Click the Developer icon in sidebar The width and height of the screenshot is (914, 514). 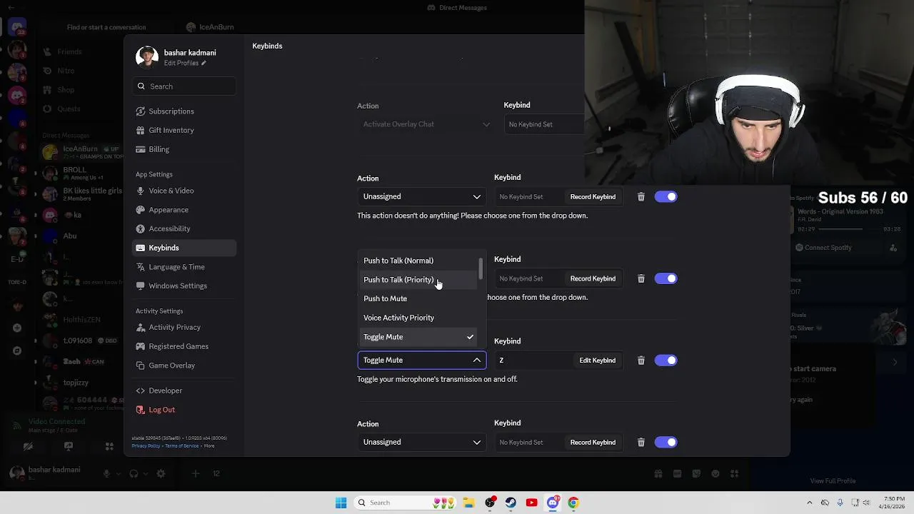(141, 390)
